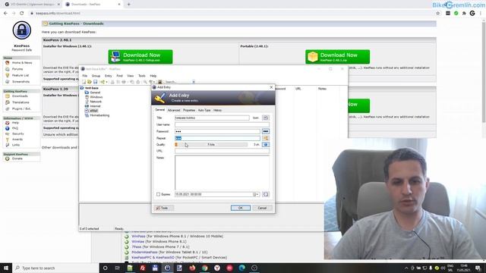Open the Firefox taskbar icon
Screen dimensions: 486x273
pyautogui.click(x=192, y=268)
